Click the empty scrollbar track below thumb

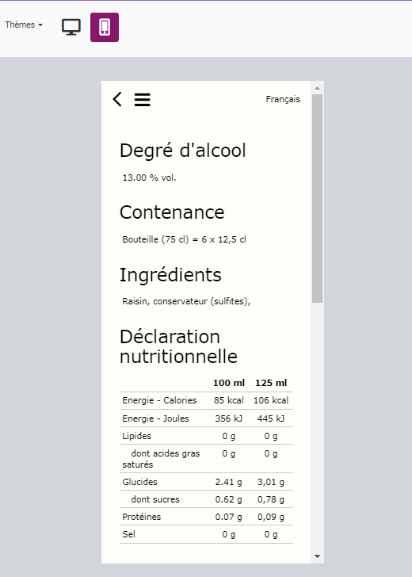[x=317, y=427]
